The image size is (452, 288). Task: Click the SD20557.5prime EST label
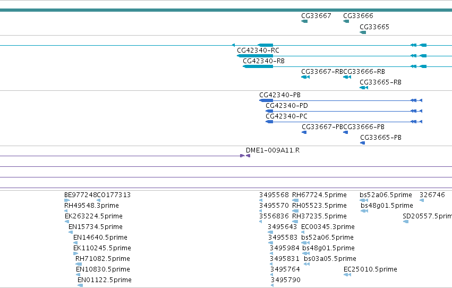click(x=427, y=216)
